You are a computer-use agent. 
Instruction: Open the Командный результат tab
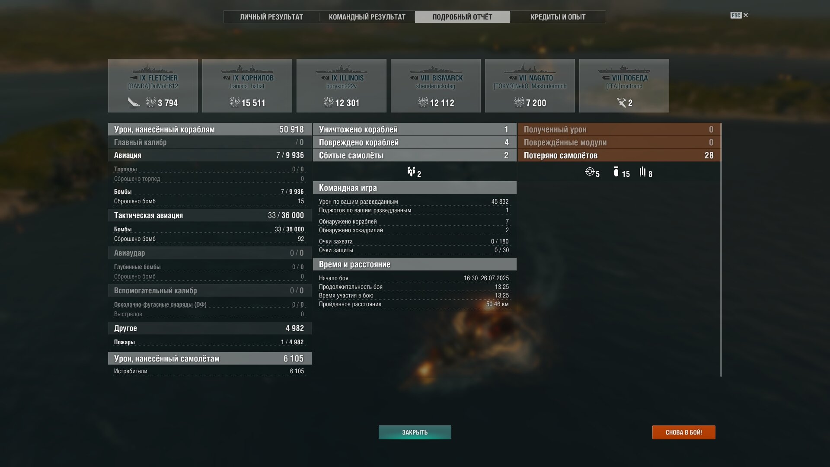pos(367,17)
